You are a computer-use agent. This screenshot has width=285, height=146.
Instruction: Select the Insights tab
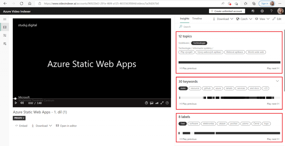click(x=185, y=19)
